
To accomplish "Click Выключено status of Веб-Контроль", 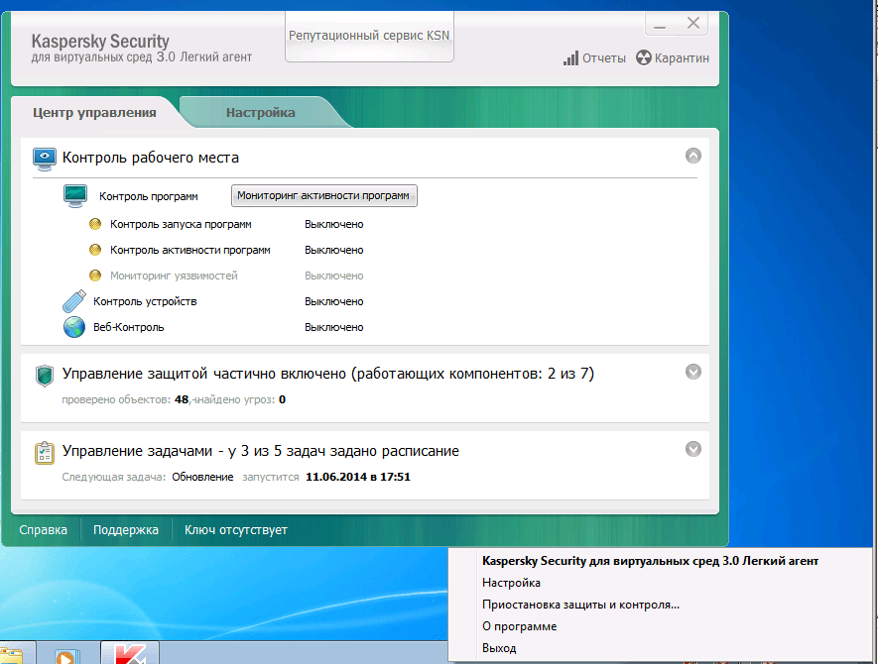I will tap(333, 327).
